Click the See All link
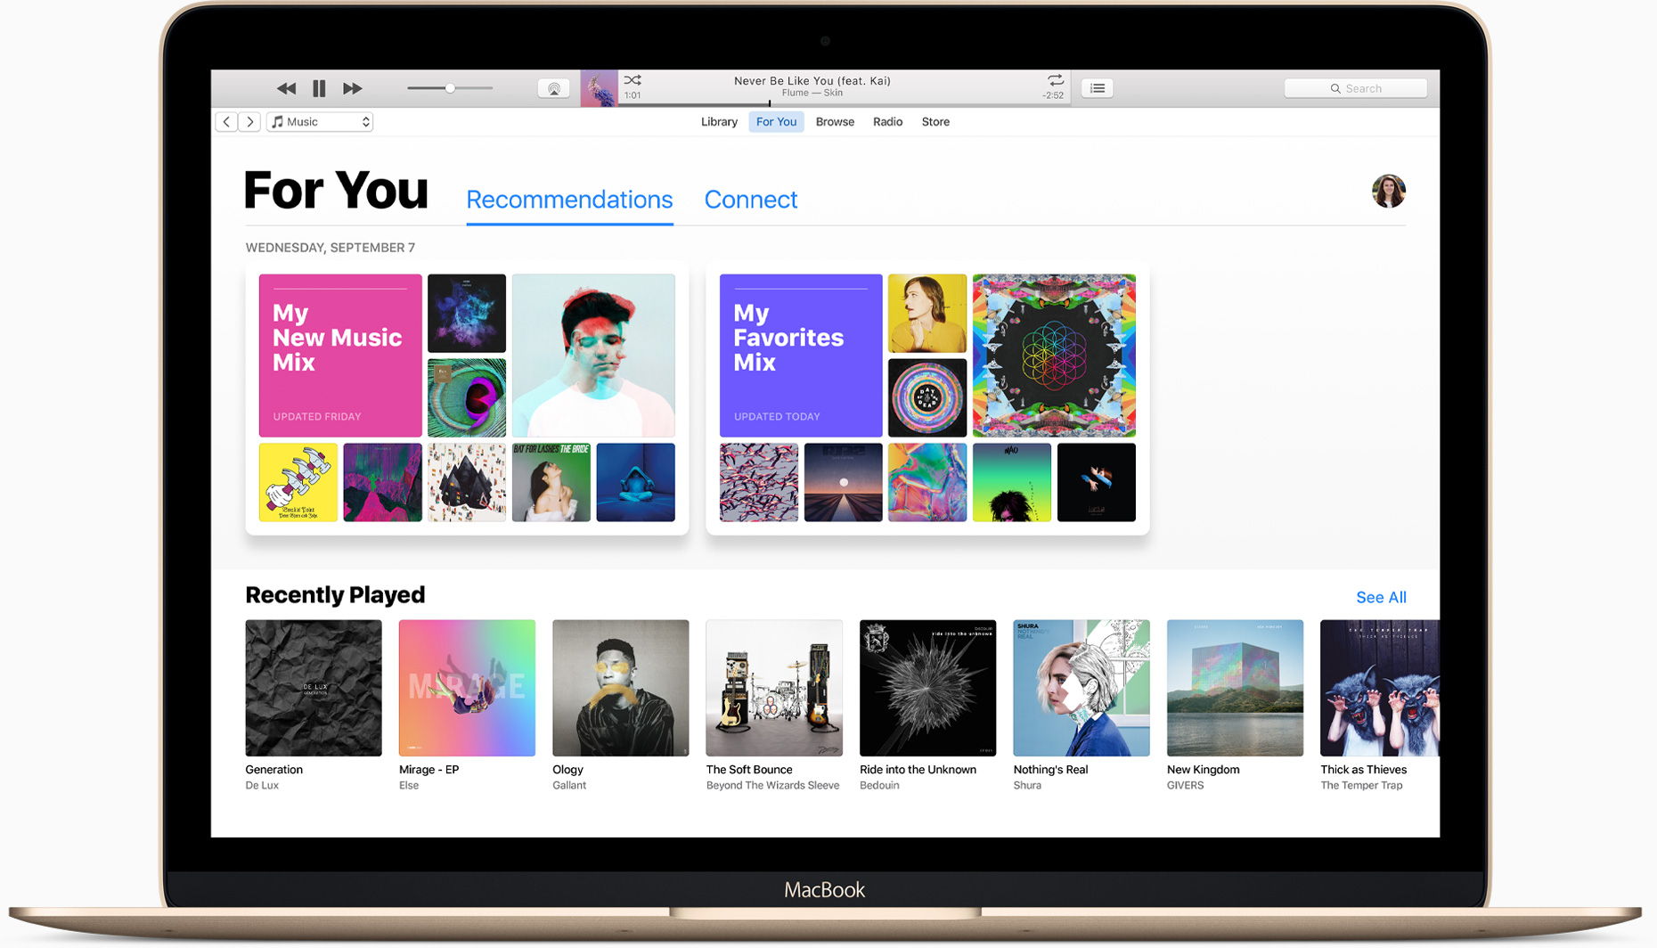 point(1381,597)
